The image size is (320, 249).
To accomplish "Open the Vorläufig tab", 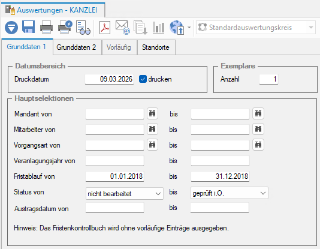I will pos(119,47).
